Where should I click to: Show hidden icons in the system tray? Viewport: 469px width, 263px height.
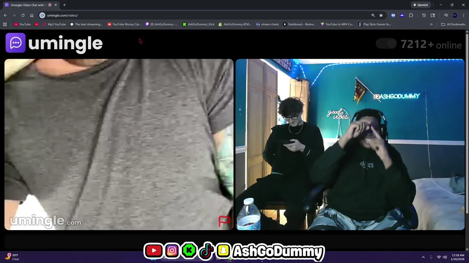(423, 257)
